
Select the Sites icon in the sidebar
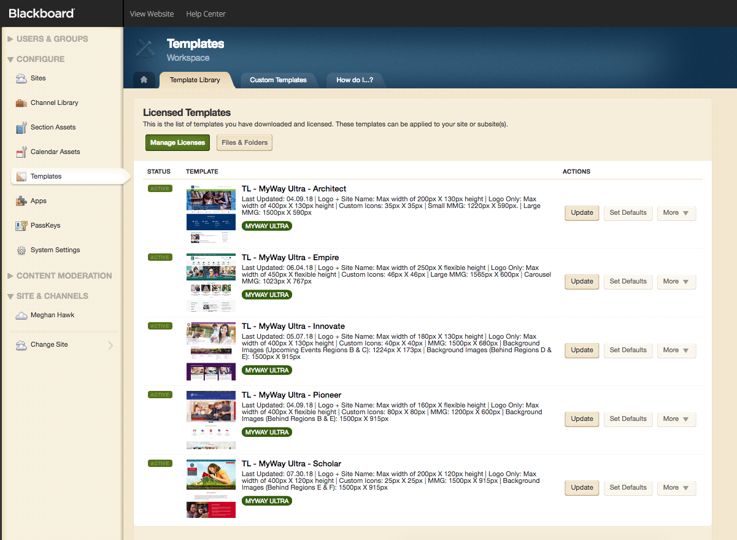tap(21, 78)
